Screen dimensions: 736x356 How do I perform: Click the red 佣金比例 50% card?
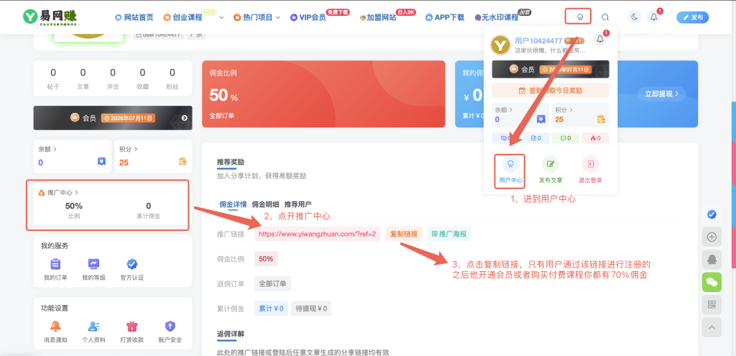pos(323,94)
